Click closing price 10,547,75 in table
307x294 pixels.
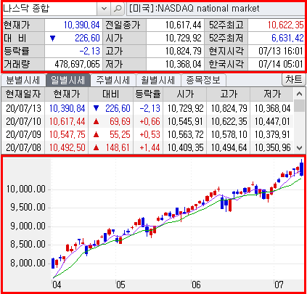67,134
